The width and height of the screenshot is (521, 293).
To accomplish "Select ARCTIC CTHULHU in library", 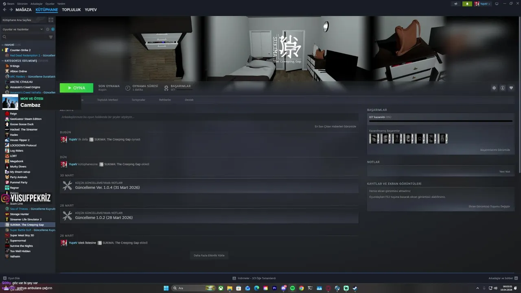I will coord(21,82).
